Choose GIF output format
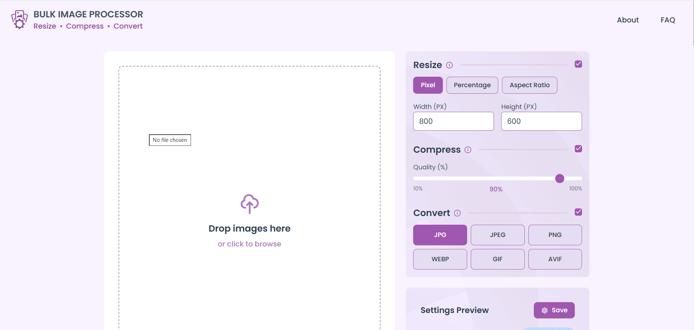 coord(498,259)
